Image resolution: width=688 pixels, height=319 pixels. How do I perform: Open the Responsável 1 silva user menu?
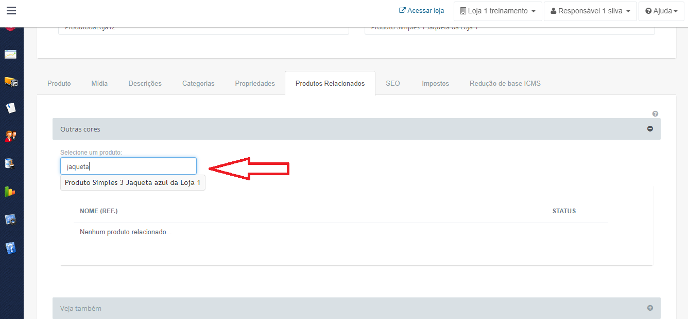(590, 11)
